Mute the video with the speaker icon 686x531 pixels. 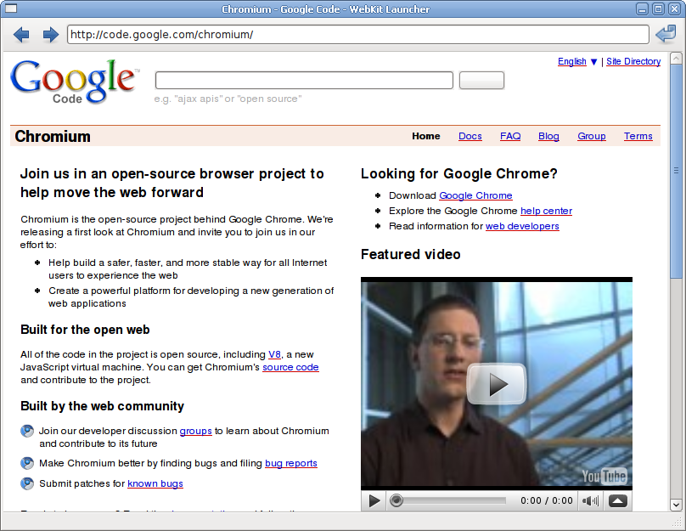(x=590, y=500)
